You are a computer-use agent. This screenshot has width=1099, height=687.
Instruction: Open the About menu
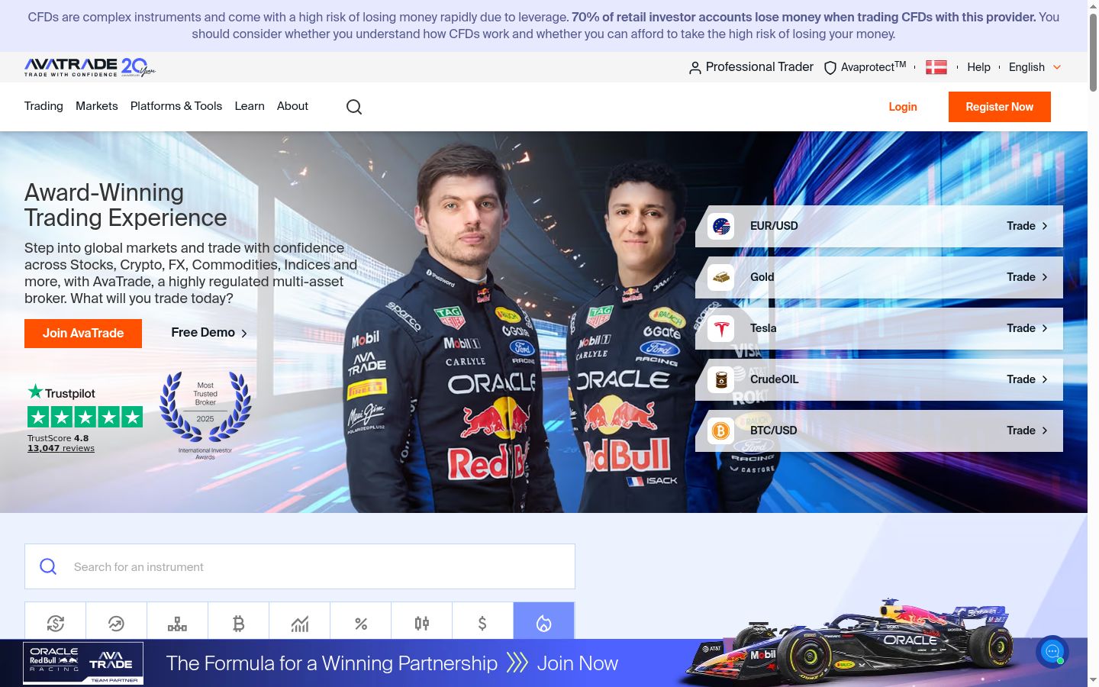[292, 106]
